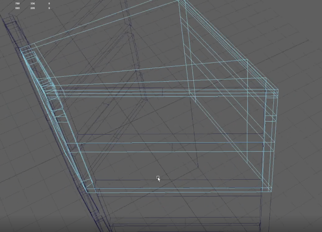Pick the inner vertical cyan edge below apex
The height and width of the screenshot is (232, 322).
pos(187,48)
